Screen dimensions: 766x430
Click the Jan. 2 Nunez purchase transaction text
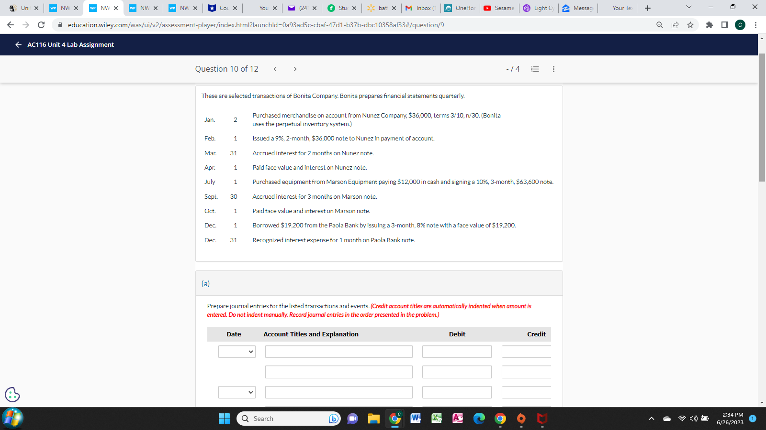(x=377, y=119)
